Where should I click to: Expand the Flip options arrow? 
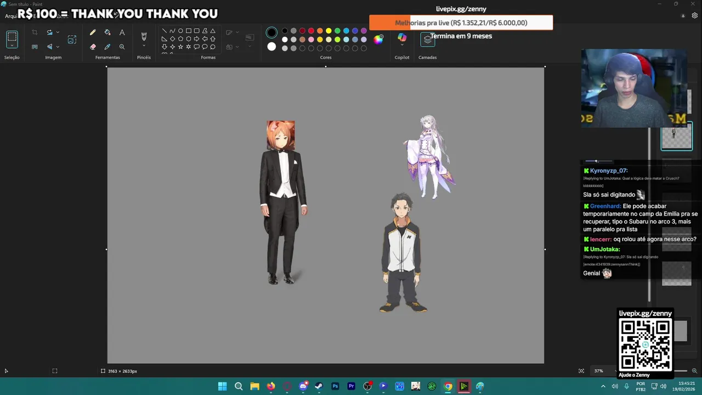(x=58, y=47)
